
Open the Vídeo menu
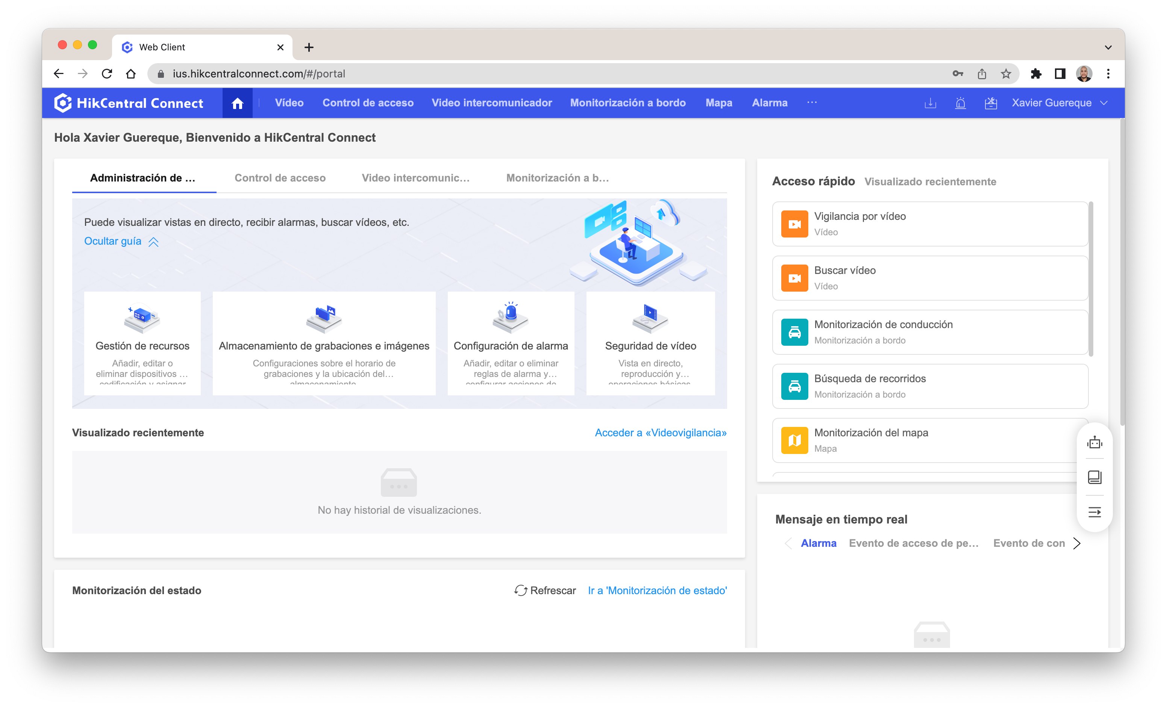[289, 103]
